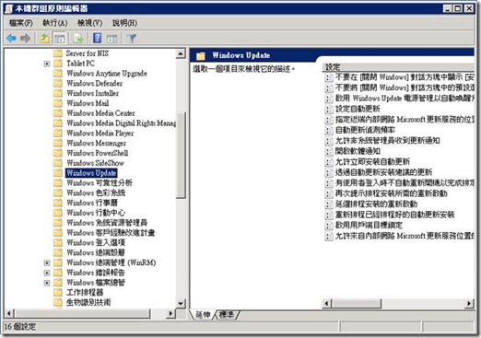Switch to the 延伸 tab
Screen dimensions: 481x338
(203, 314)
